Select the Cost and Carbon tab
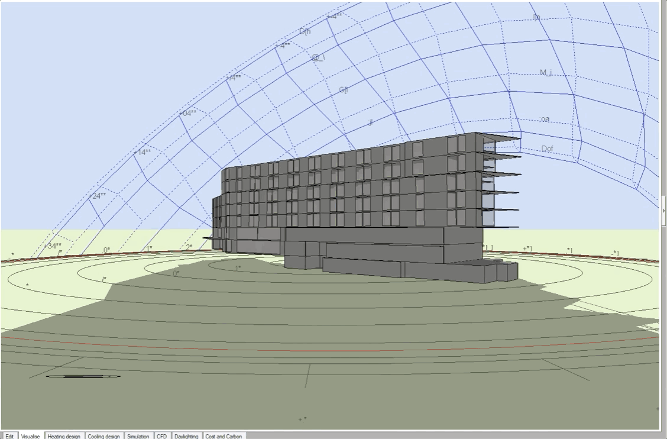This screenshot has height=439, width=667. coord(224,436)
